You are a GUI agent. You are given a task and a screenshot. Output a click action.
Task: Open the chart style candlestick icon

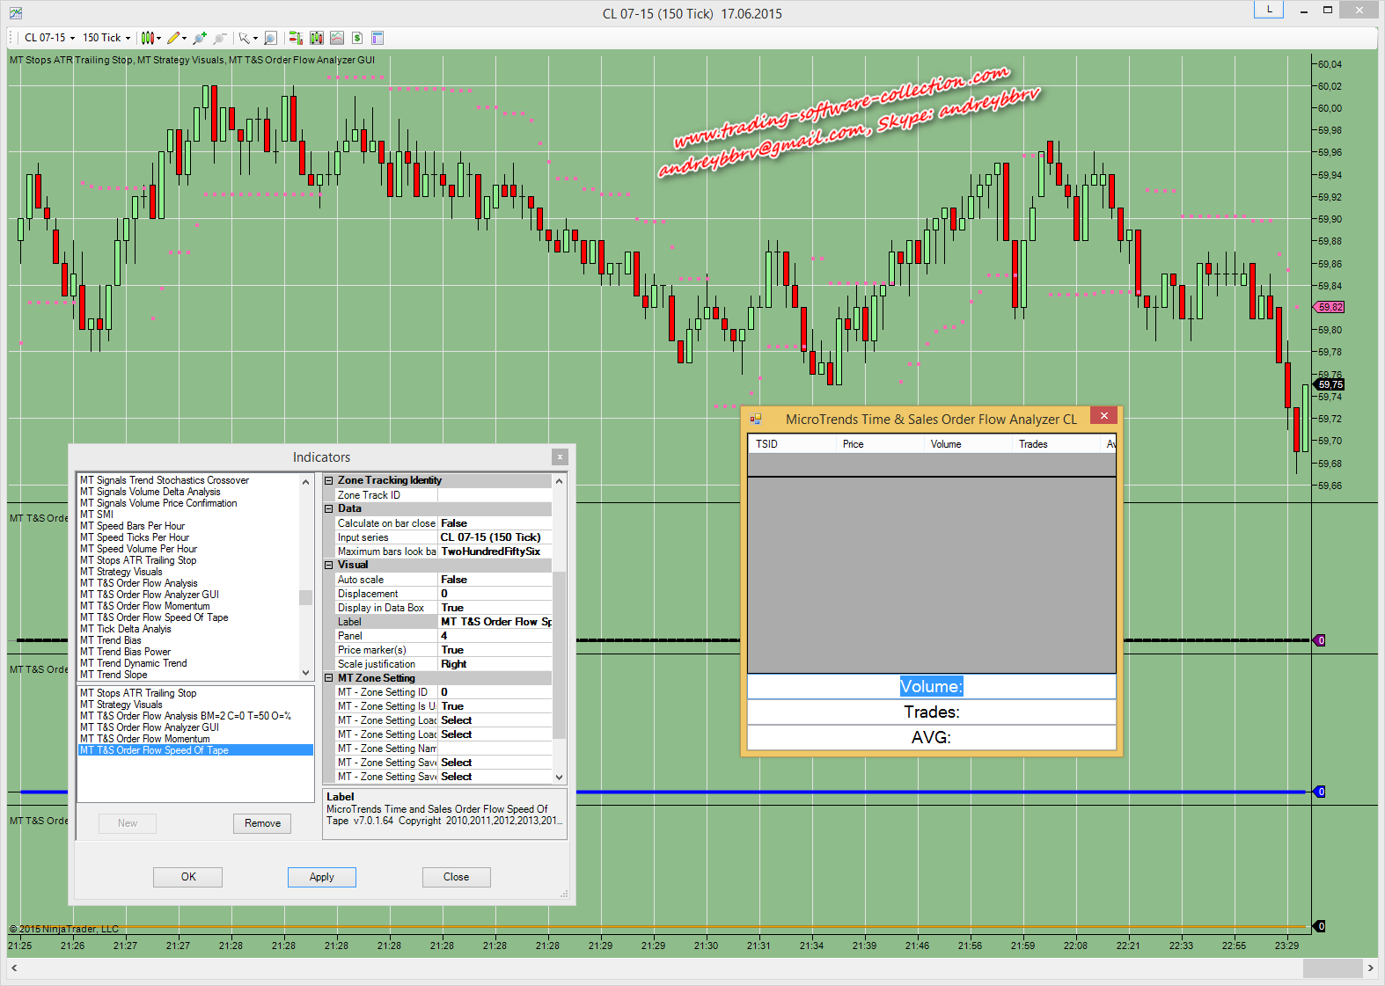point(148,38)
